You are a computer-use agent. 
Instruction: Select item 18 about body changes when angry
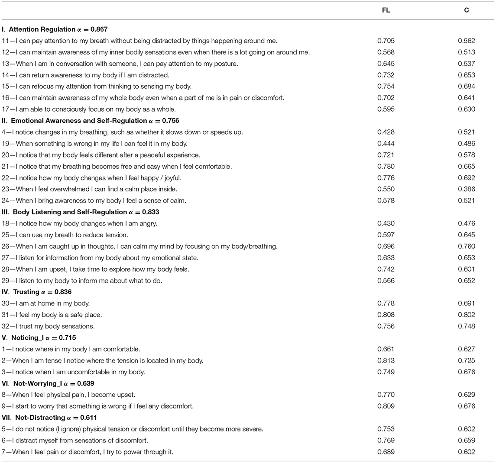point(79,223)
